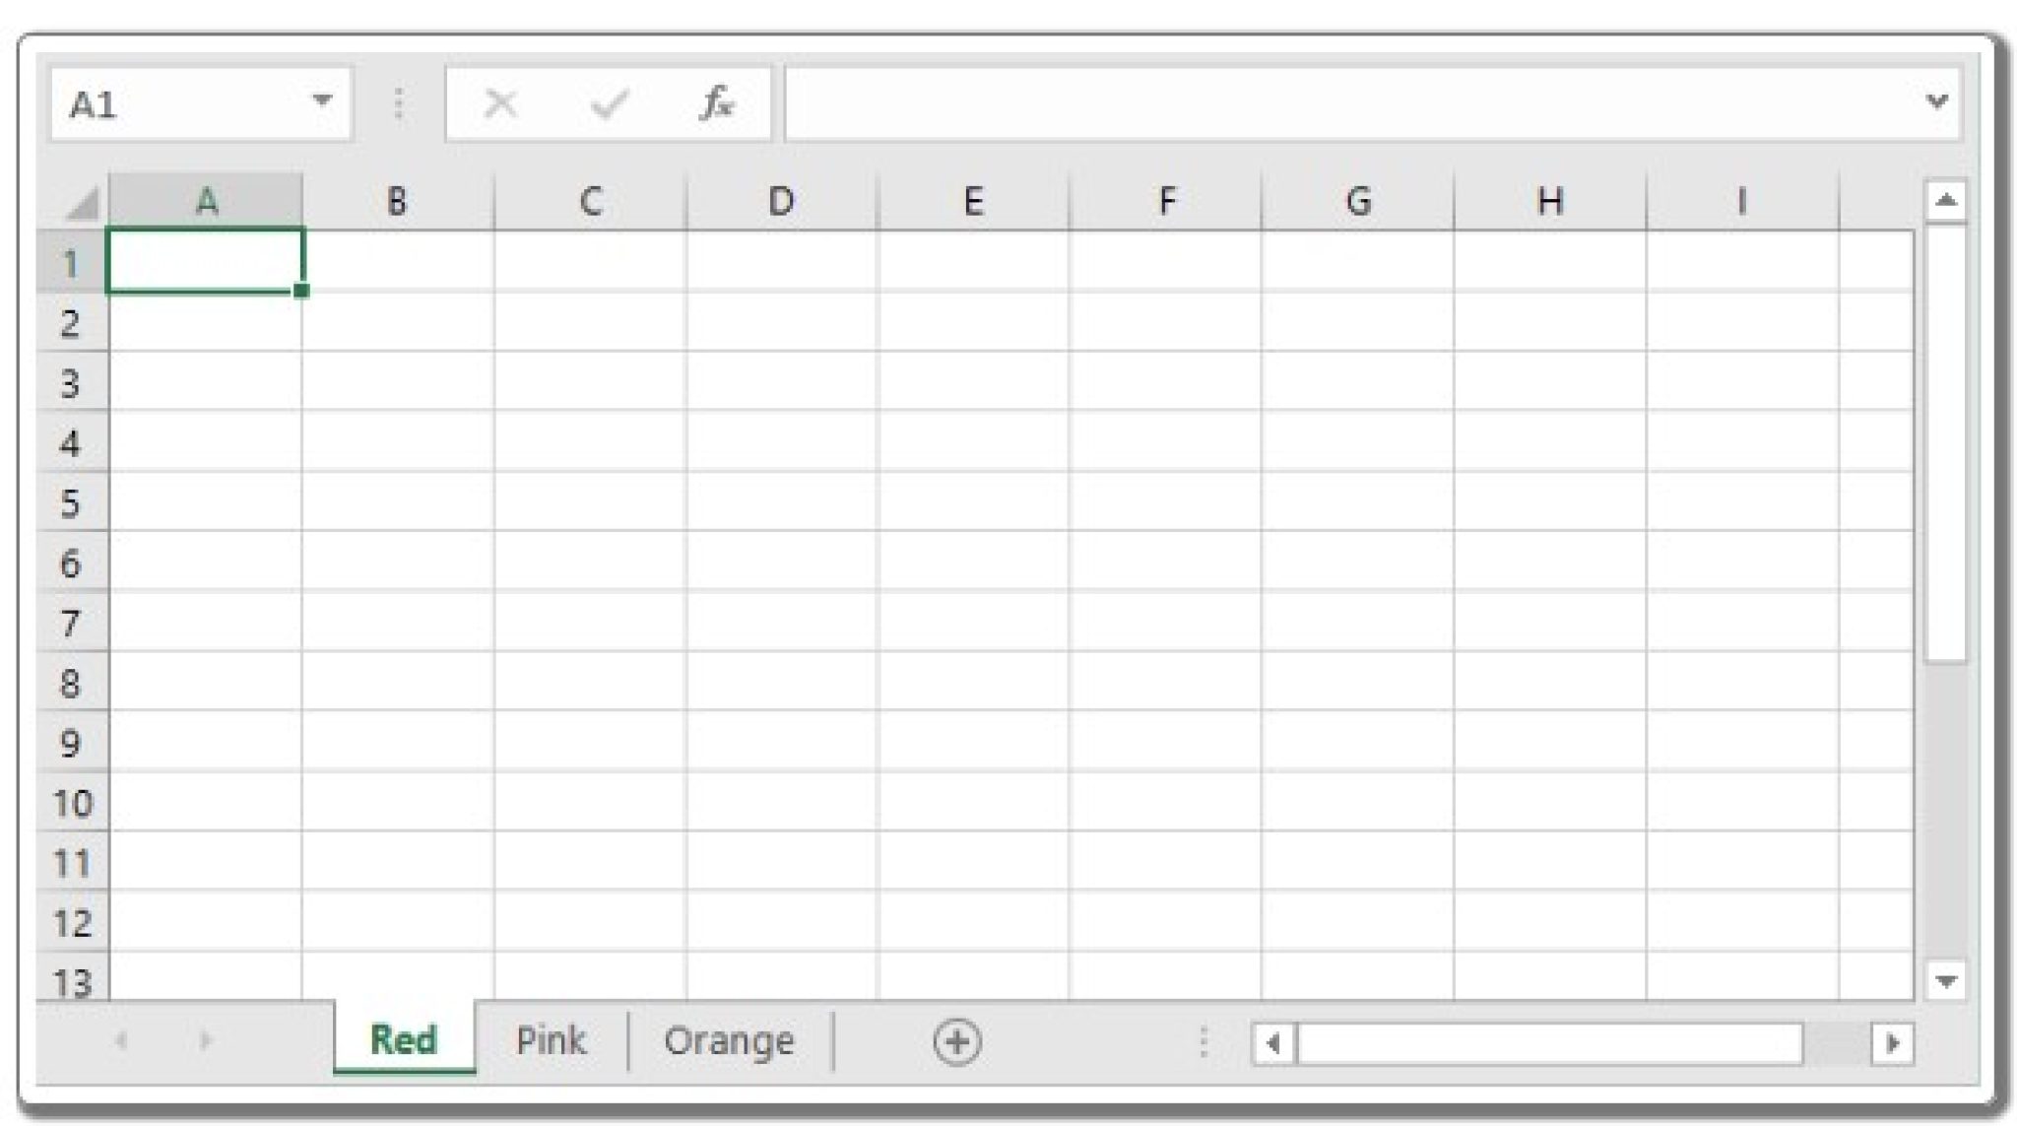Click row header 5 to select it

tap(69, 502)
